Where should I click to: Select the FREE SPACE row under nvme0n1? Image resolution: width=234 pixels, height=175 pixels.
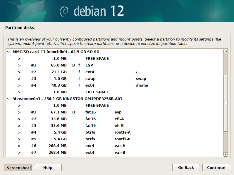tap(114, 106)
